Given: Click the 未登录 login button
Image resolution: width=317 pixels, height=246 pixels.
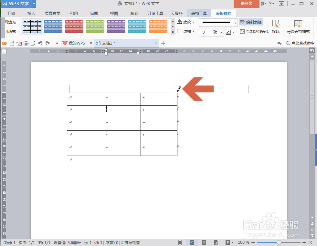Looking at the screenshot, I should click(x=247, y=4).
